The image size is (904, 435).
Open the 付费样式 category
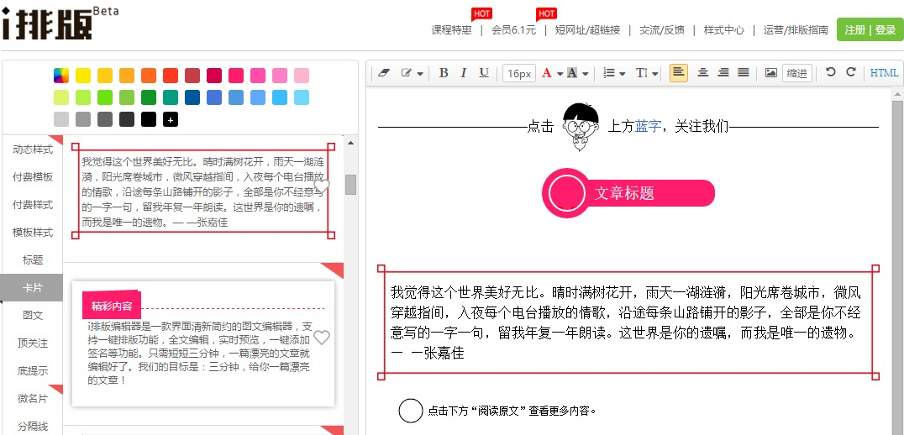(32, 205)
